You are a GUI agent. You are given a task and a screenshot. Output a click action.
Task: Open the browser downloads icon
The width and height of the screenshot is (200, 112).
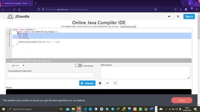click(x=181, y=9)
